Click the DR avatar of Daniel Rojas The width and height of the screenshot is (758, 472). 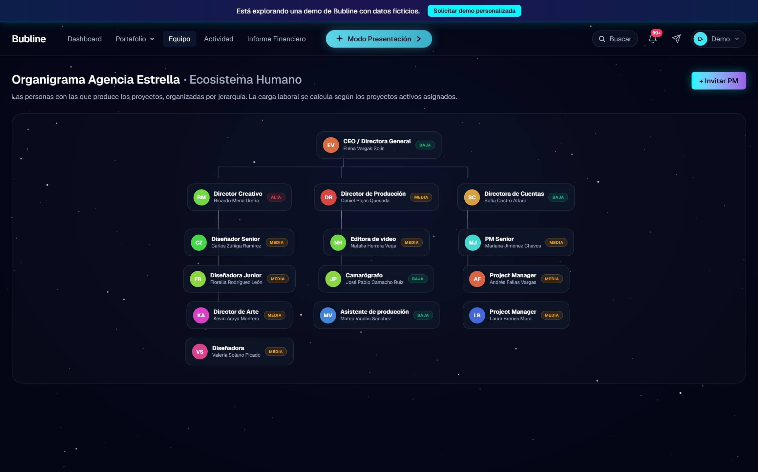(x=328, y=197)
